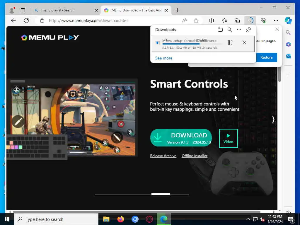Click the green DOWNLOAD Version 9.1.3 button
This screenshot has width=300, height=225.
pyautogui.click(x=181, y=138)
